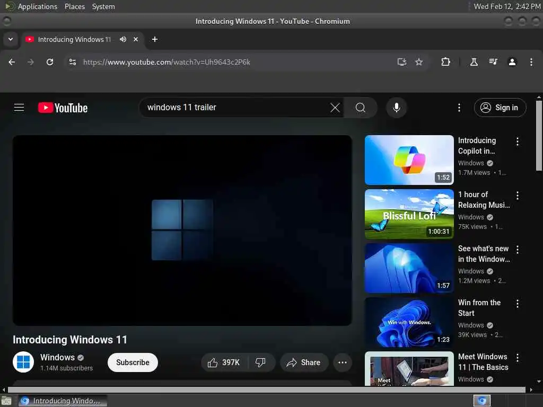
Task: Share the video
Action: (304, 362)
